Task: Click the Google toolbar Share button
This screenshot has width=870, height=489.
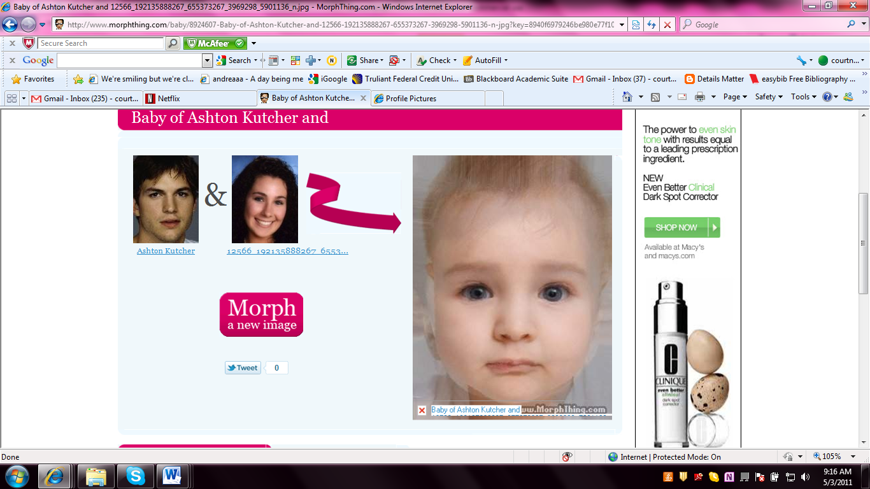Action: pos(365,60)
